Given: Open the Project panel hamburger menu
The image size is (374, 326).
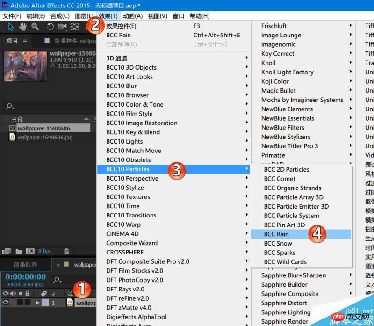Looking at the screenshot, I should [x=25, y=41].
